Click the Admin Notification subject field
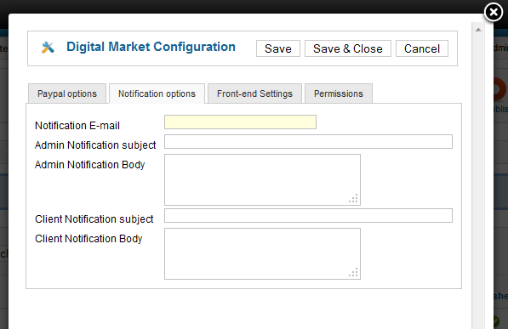The image size is (508, 329). (308, 141)
